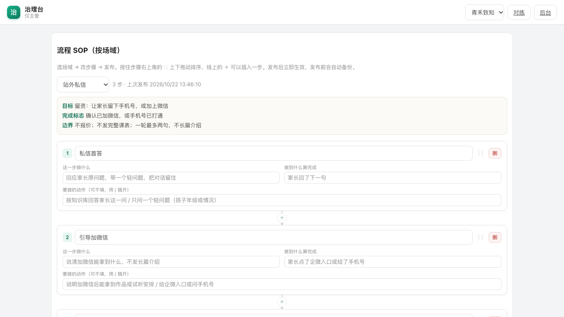Edit the 家长点了企微入口或给了手机号 completion field
Image resolution: width=564 pixels, height=317 pixels.
393,262
